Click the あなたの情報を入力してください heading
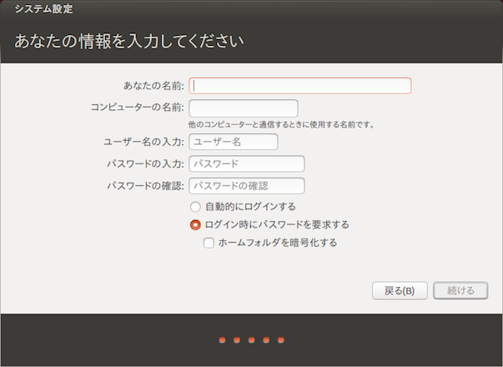Image resolution: width=503 pixels, height=367 pixels. pyautogui.click(x=129, y=40)
